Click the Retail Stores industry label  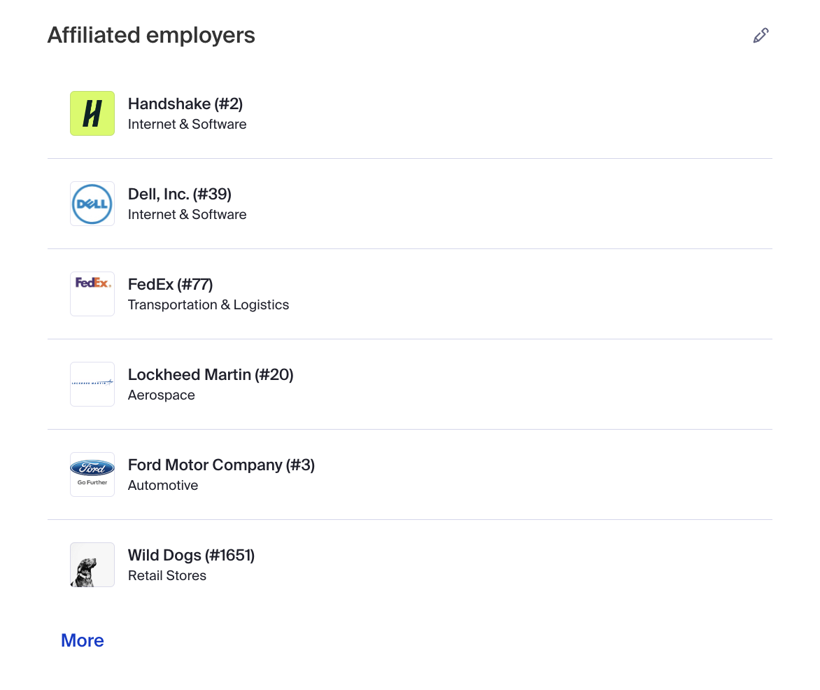click(x=167, y=576)
